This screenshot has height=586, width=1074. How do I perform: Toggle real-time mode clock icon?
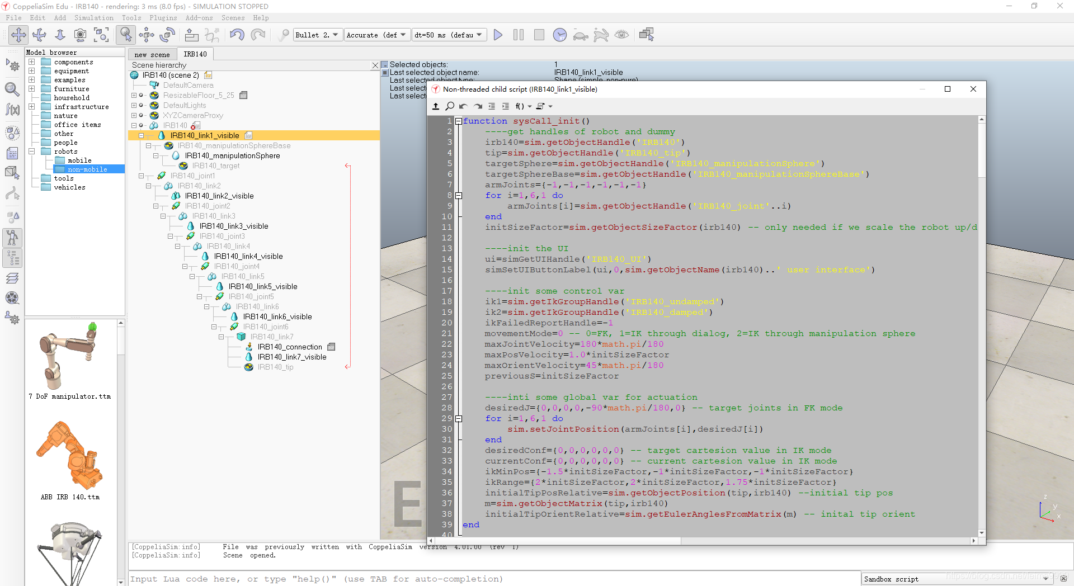pos(560,35)
